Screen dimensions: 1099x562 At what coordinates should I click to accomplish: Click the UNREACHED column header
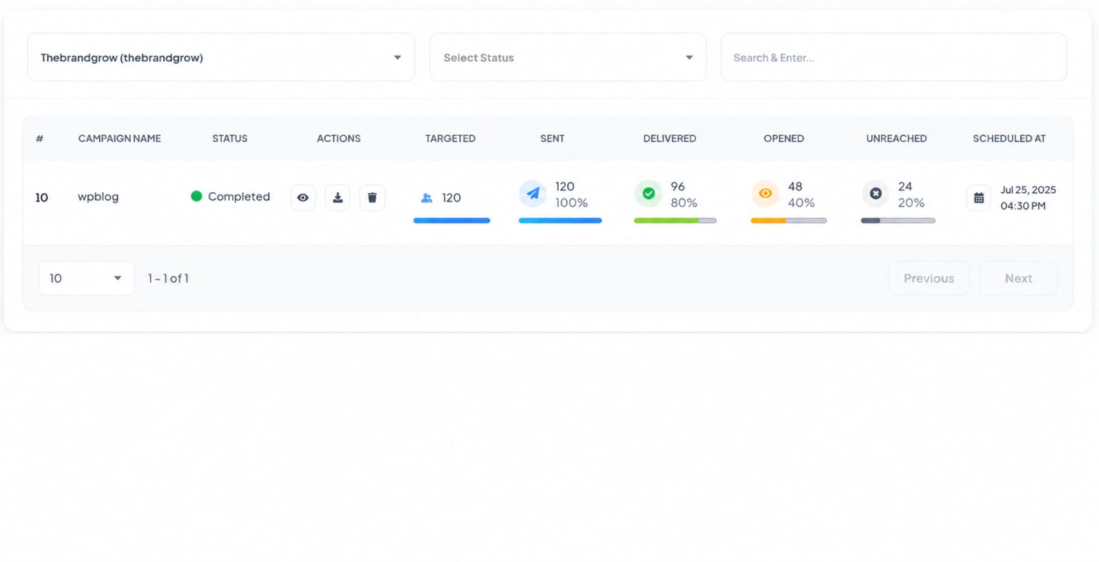[x=896, y=139]
